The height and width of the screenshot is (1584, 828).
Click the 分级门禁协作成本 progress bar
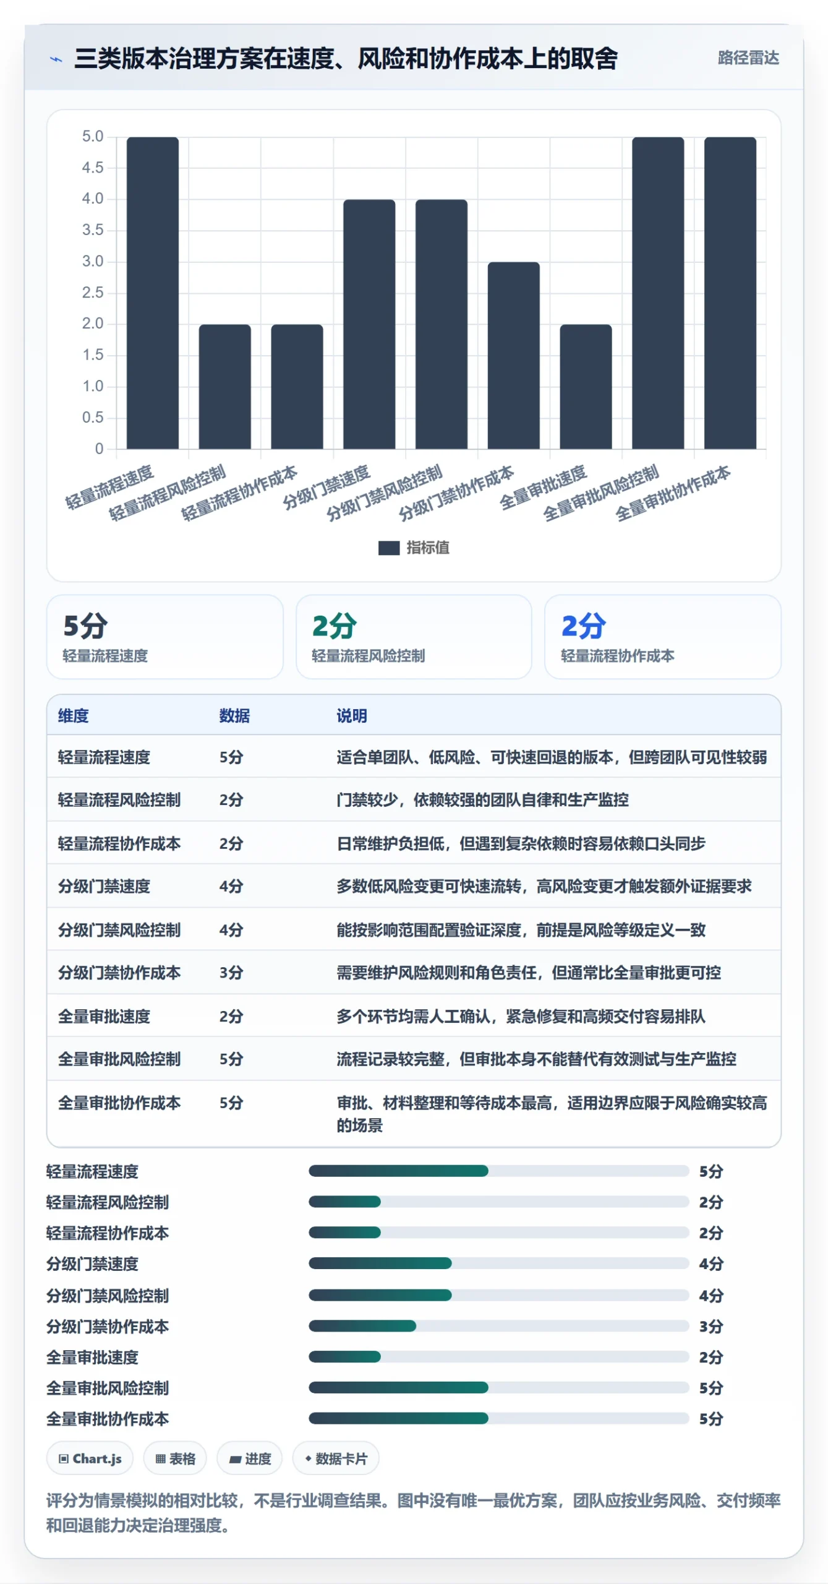point(499,1325)
